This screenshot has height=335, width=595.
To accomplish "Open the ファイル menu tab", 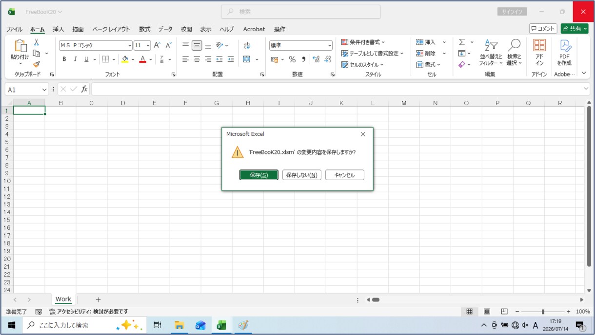I will [14, 29].
